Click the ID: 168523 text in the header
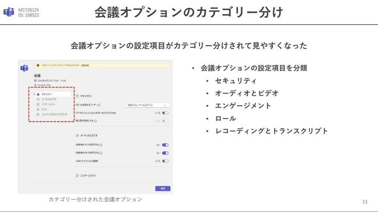 pos(28,15)
